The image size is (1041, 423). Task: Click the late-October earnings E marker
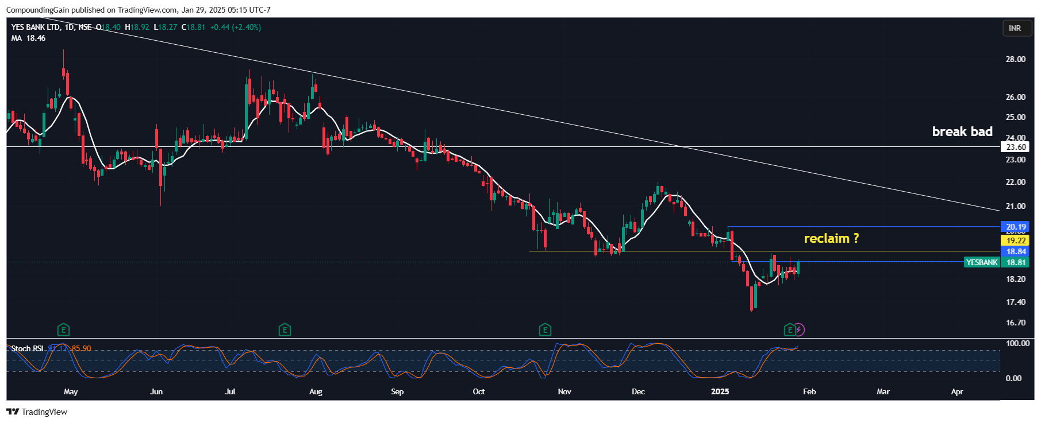click(545, 330)
